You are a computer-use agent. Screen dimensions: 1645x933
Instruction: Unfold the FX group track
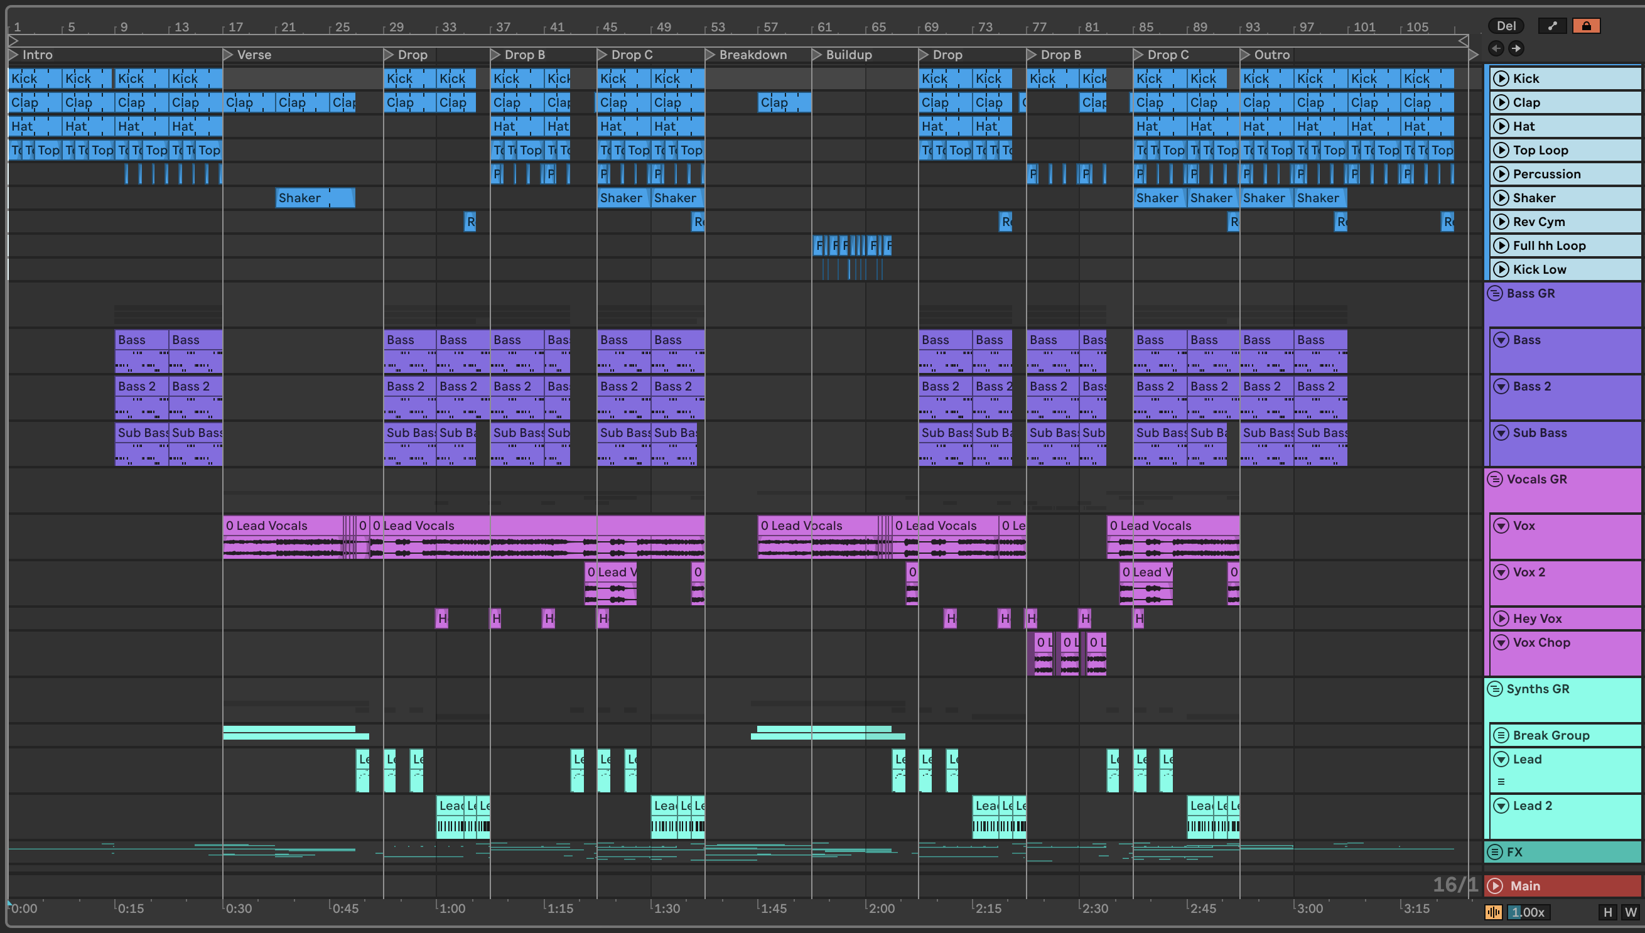click(1495, 851)
